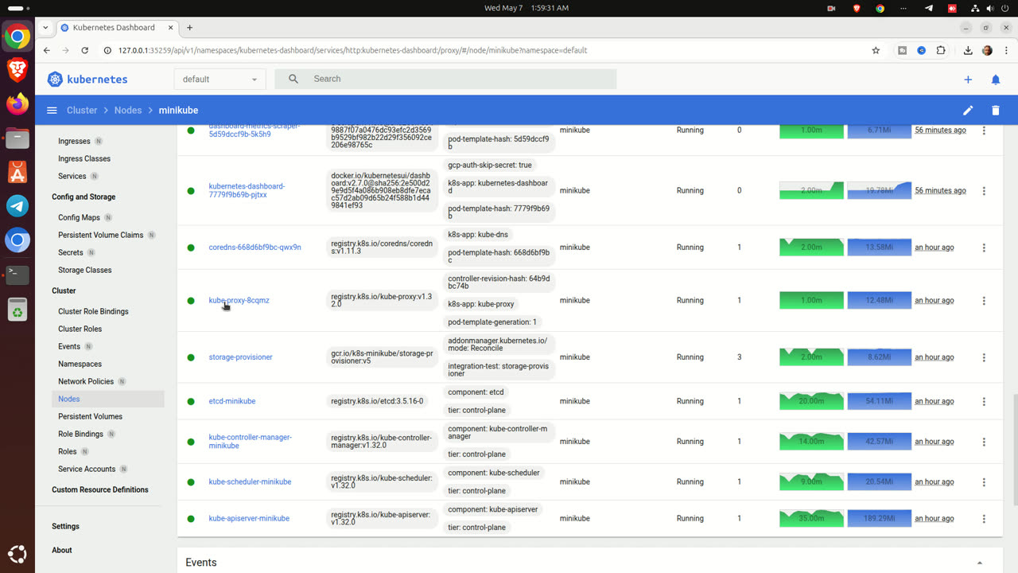The image size is (1018, 573).
Task: Reload the page with browser refresh icon
Action: 85,50
